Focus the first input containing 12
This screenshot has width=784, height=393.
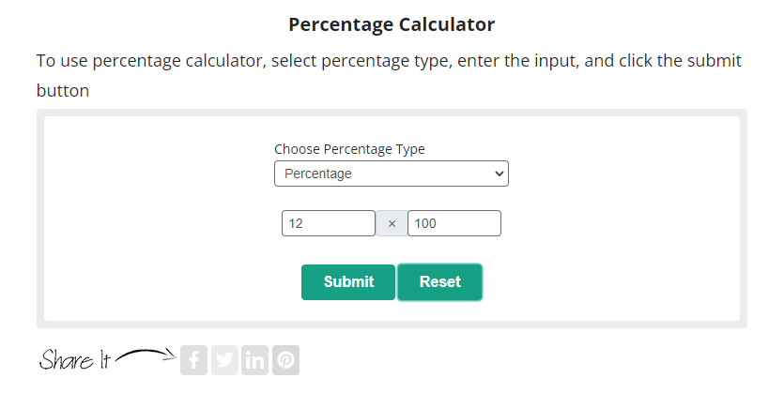pyautogui.click(x=329, y=223)
